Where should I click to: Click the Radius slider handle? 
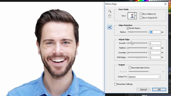coord(132,32)
